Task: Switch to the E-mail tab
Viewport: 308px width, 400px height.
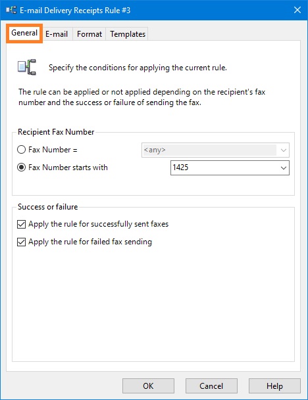Action: click(x=57, y=34)
